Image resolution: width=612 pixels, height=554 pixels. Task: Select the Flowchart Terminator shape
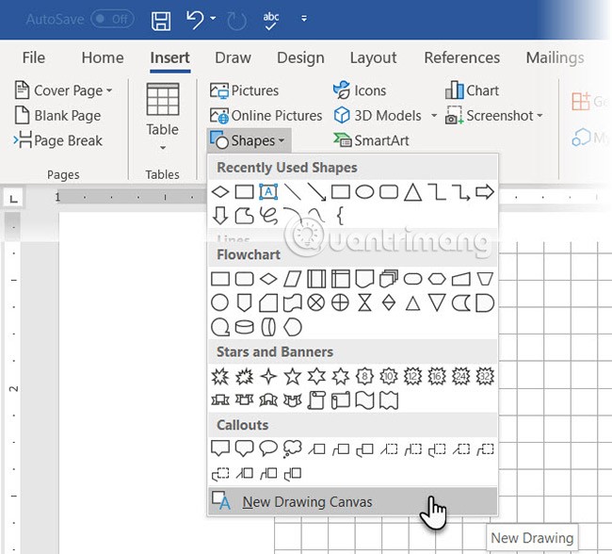(x=413, y=279)
